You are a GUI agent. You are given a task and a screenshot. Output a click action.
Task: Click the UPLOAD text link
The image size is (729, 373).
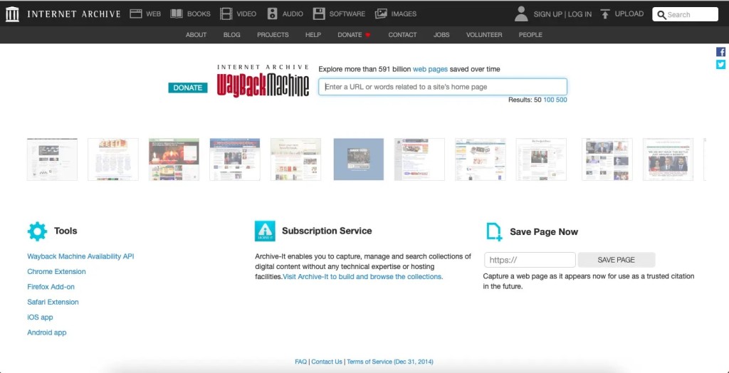(x=629, y=14)
